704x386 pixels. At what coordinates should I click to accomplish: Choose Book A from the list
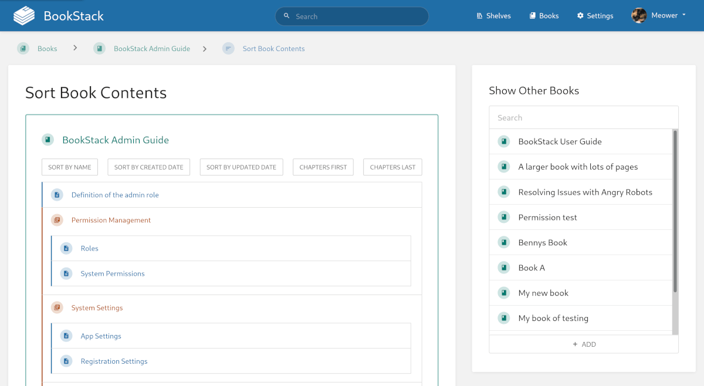coord(581,268)
